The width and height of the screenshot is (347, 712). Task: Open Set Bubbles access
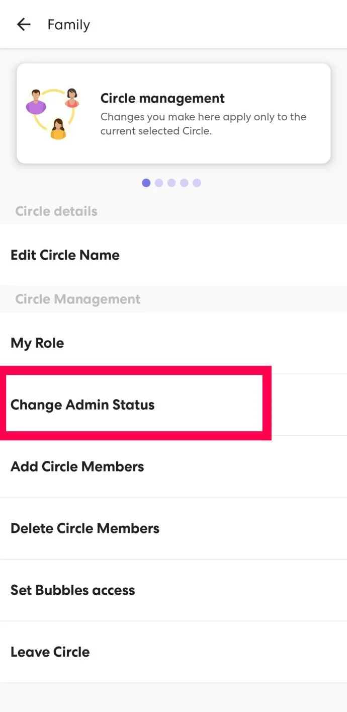[72, 590]
